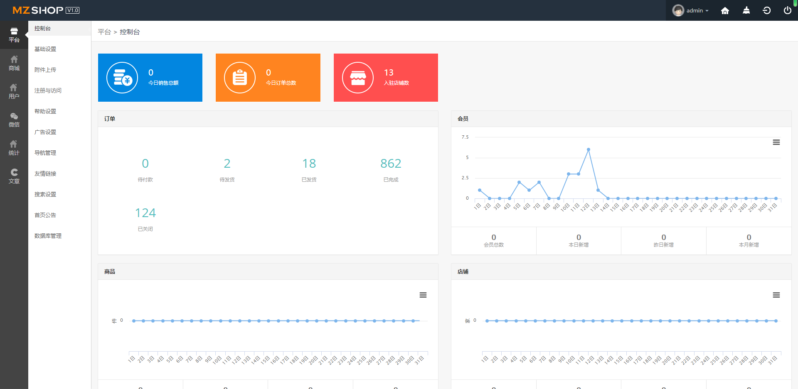This screenshot has width=798, height=389.
Task: Click the user/clear cache icon in header
Action: click(x=746, y=10)
